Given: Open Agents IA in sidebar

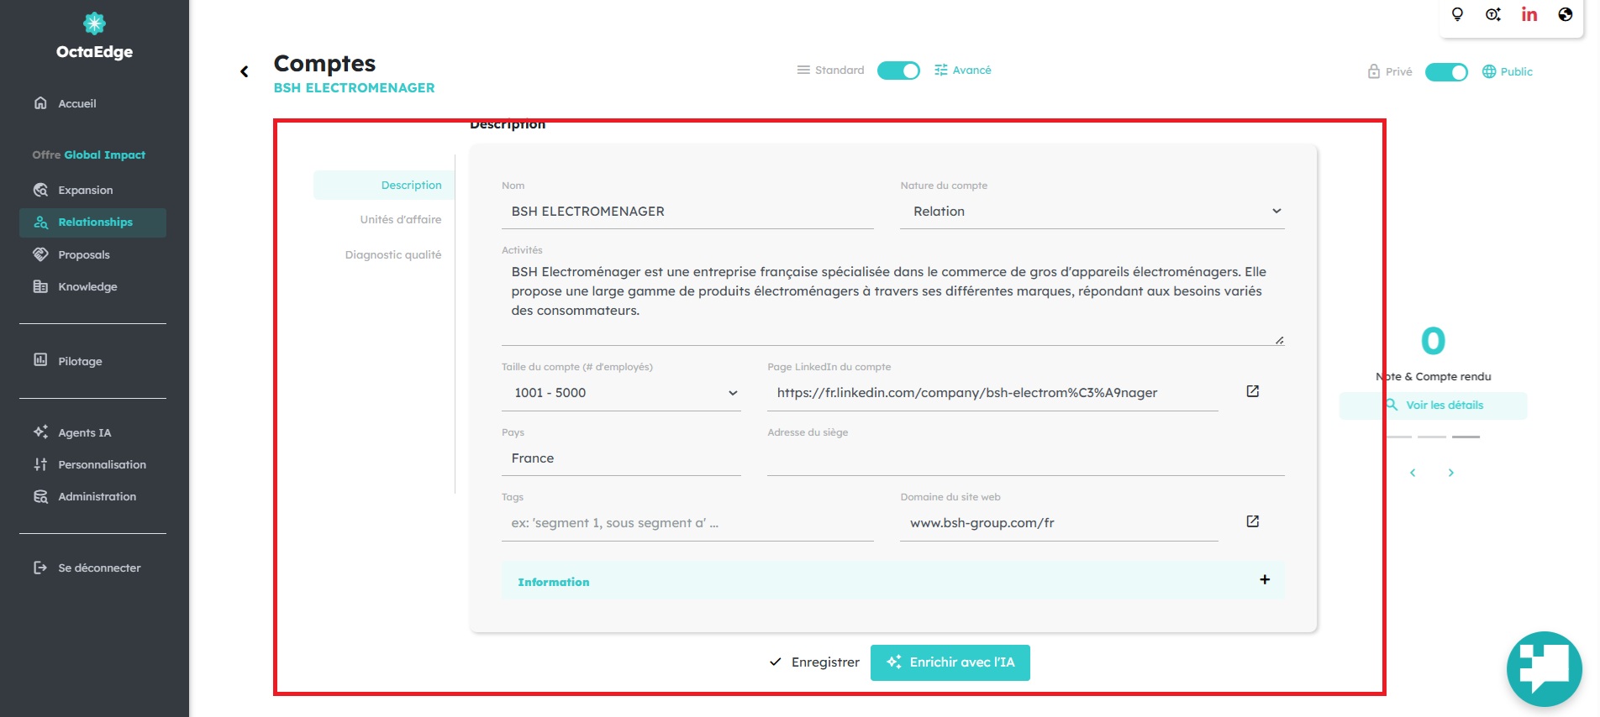Looking at the screenshot, I should (x=92, y=432).
